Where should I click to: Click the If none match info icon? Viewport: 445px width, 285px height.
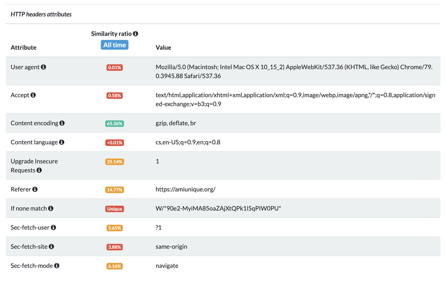pyautogui.click(x=51, y=208)
